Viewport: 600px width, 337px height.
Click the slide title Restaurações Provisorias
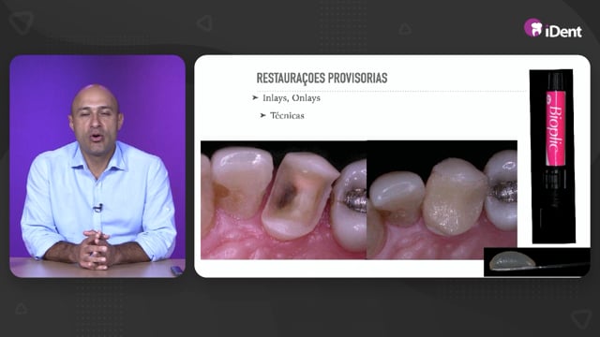pos(322,78)
